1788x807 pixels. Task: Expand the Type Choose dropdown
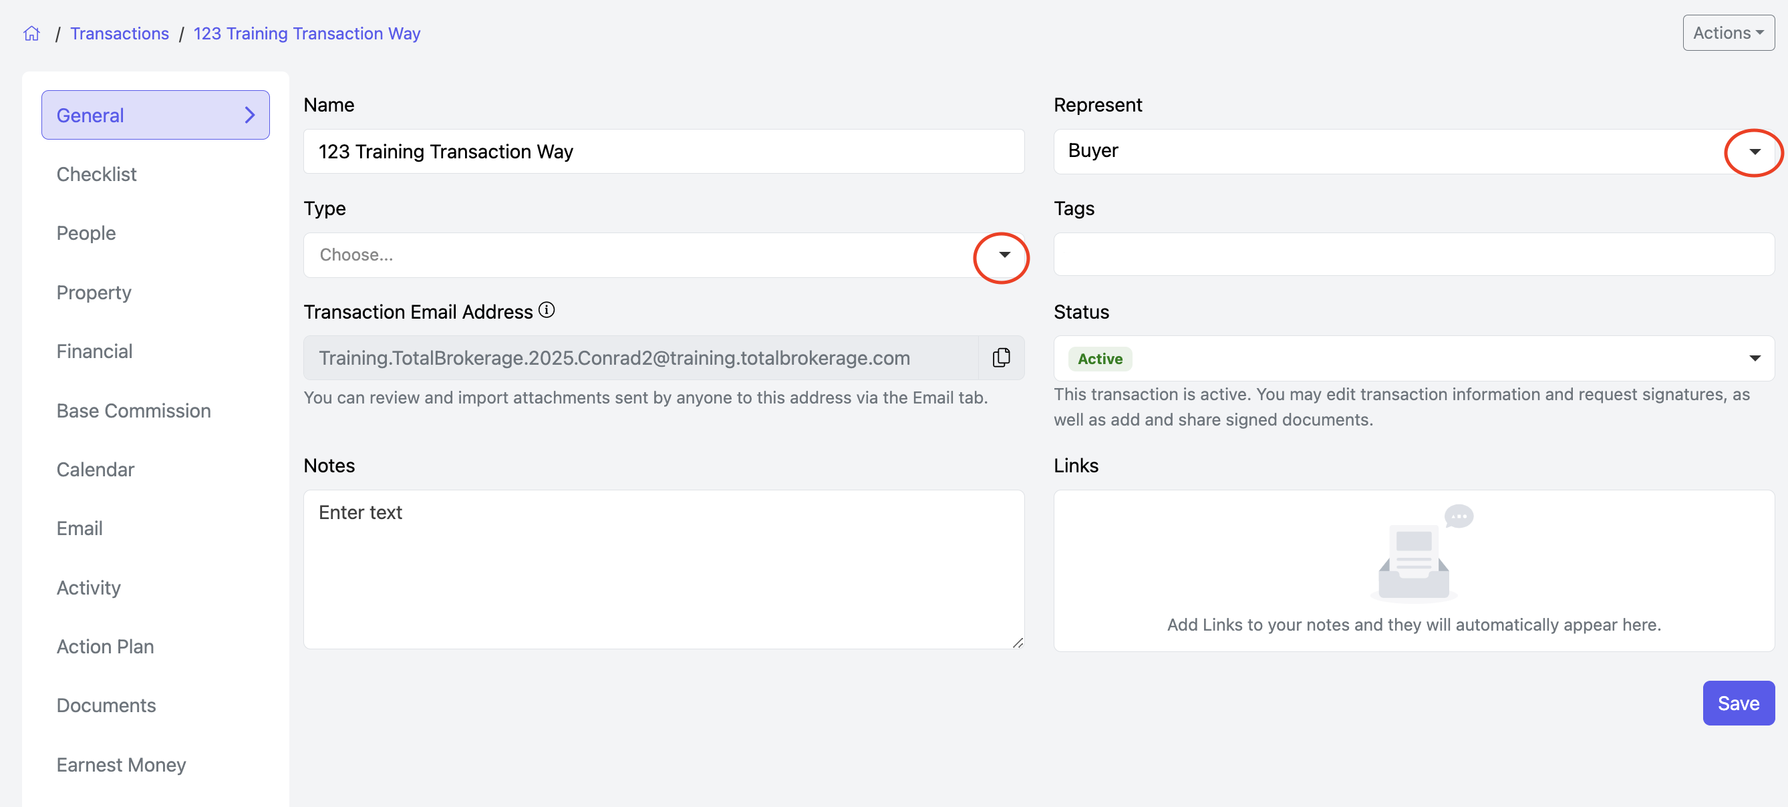point(1004,255)
